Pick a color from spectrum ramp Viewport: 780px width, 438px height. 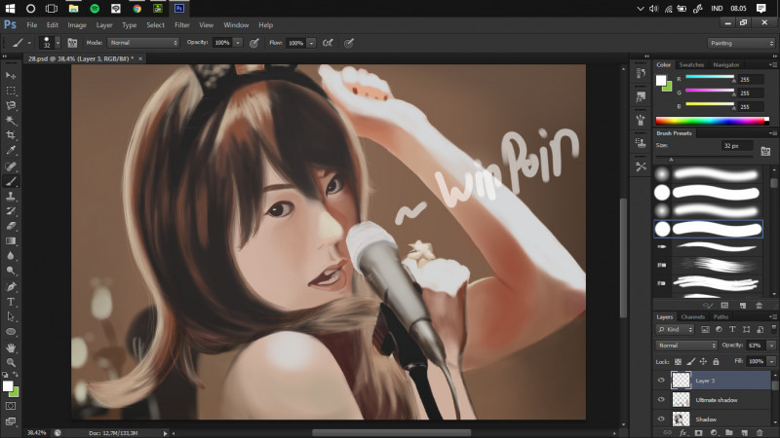712,121
